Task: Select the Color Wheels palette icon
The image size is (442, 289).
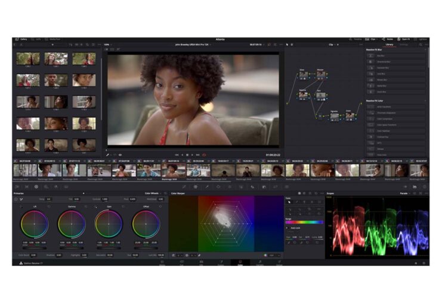Action: click(x=36, y=187)
